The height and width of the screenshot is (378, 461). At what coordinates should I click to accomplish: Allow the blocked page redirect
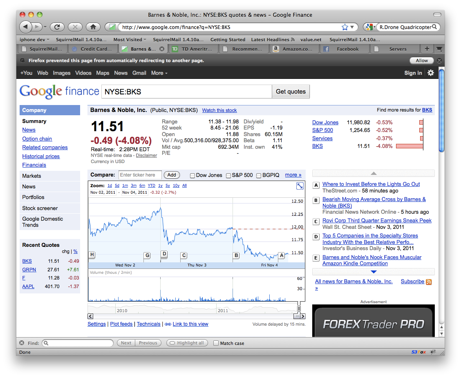tap(421, 60)
